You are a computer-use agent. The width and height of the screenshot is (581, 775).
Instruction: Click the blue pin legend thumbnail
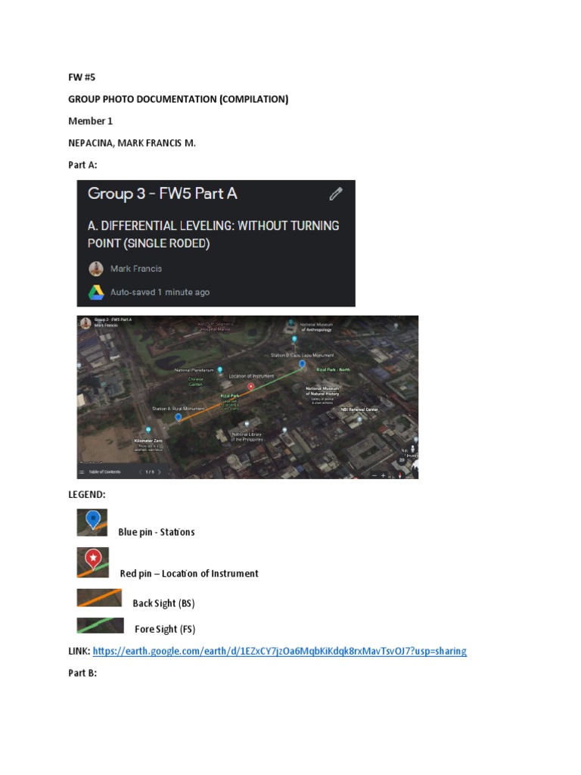92,522
